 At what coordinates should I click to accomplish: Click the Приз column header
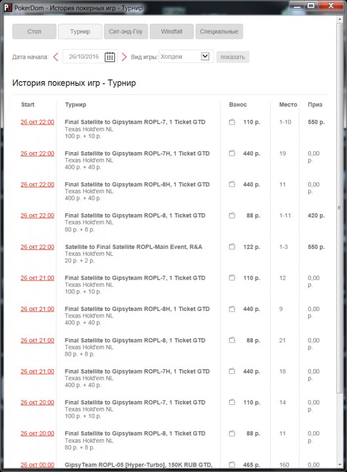pos(315,104)
